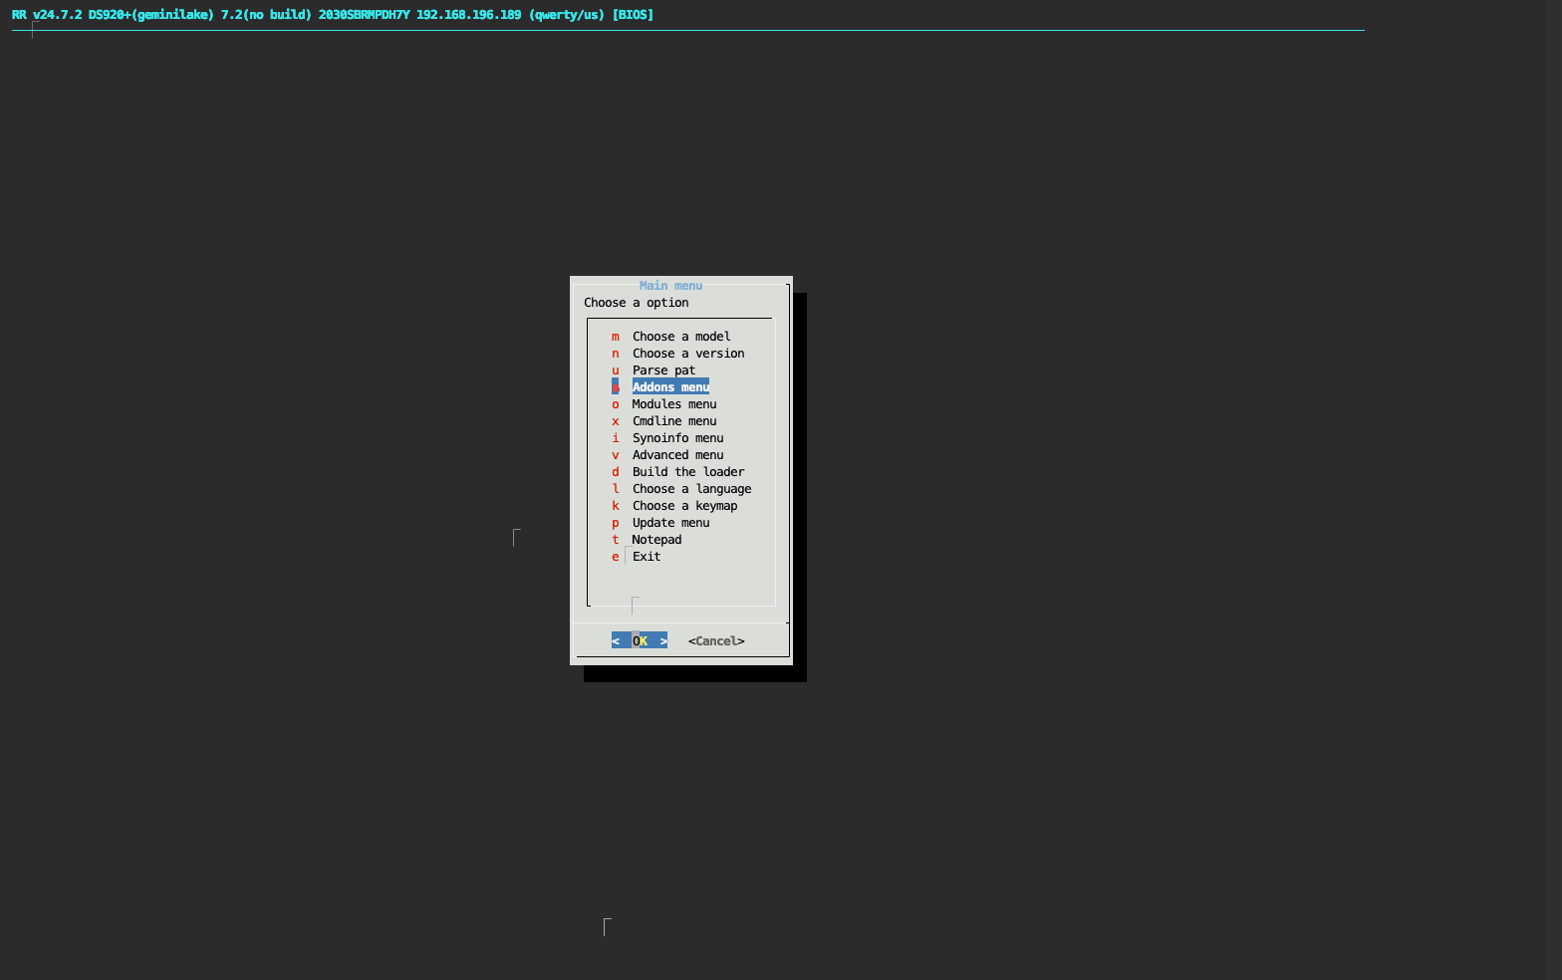
Task: Select the Choose a model option
Action: 680,337
